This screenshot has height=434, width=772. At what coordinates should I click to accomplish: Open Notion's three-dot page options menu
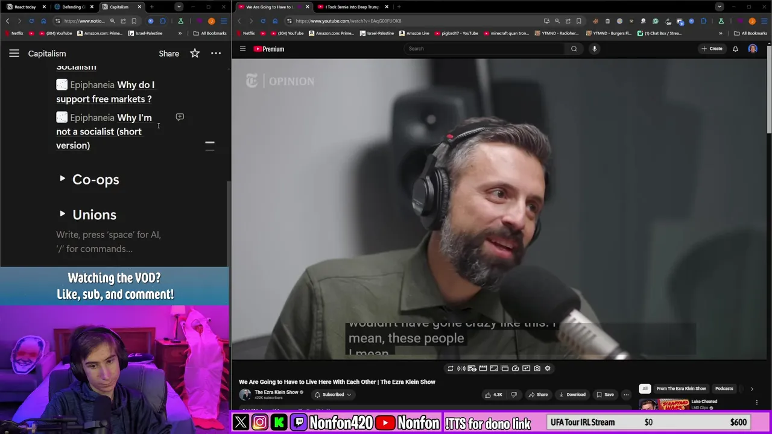[215, 54]
